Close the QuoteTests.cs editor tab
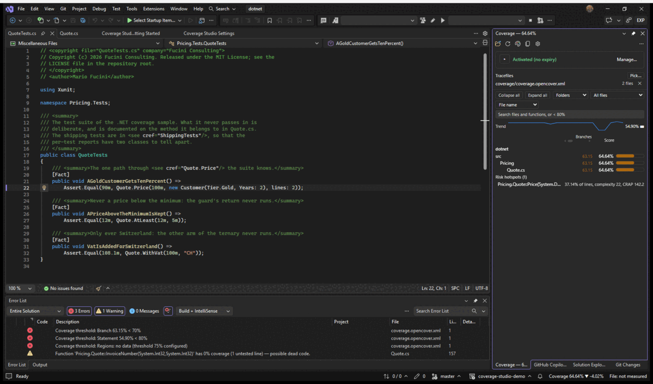The image size is (653, 384). 52,33
